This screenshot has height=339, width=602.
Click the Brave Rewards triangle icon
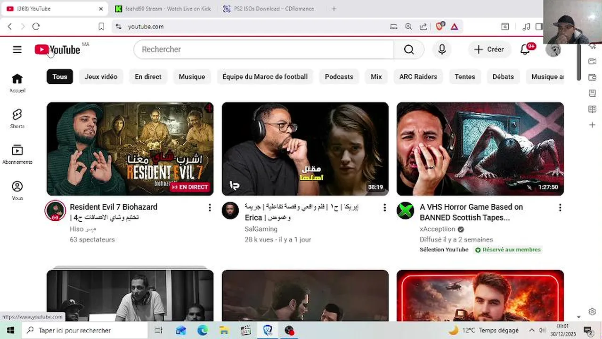click(x=454, y=26)
